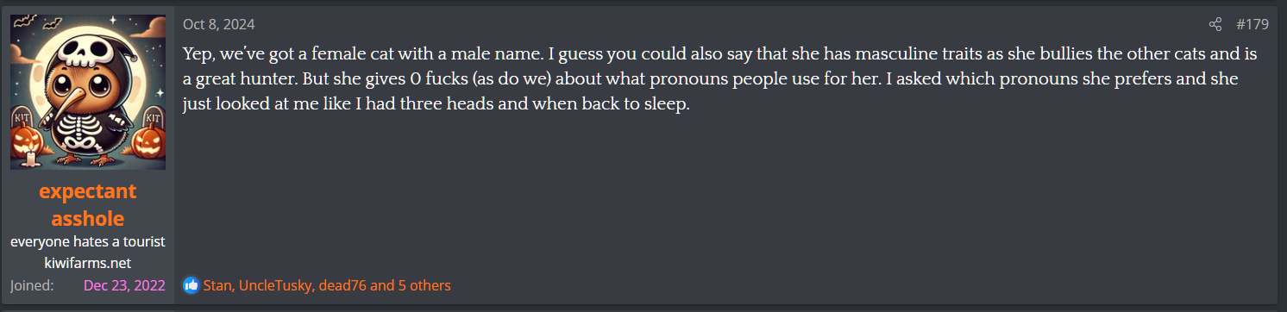Click the post line starting 'Yep, we've got'
The width and height of the screenshot is (1287, 312).
click(x=720, y=53)
